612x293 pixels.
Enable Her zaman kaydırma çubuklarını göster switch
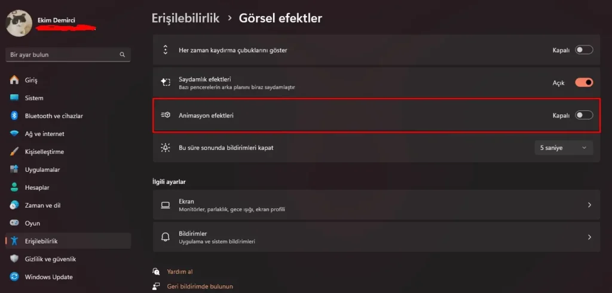[x=583, y=50]
